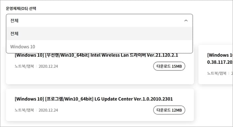The width and height of the screenshot is (233, 127).
Task: Click 노트북/탭북 label in the Intel Wireless card
Action: pos(24,66)
